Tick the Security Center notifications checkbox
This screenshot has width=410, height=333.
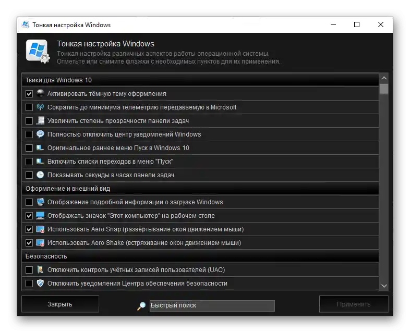tap(29, 283)
